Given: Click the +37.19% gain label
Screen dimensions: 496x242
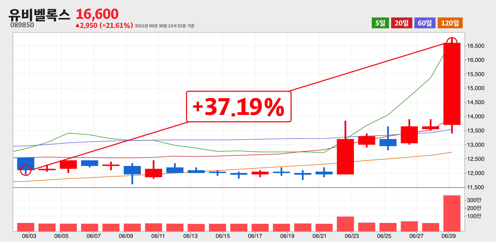Looking at the screenshot, I should click(239, 106).
